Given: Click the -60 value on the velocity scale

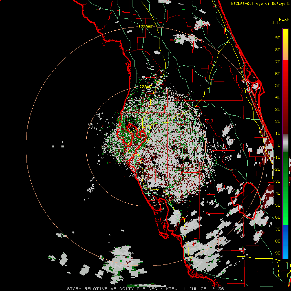Looking at the screenshot, I should pos(277,217).
